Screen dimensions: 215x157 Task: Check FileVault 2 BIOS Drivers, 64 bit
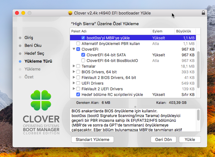tap(78, 77)
